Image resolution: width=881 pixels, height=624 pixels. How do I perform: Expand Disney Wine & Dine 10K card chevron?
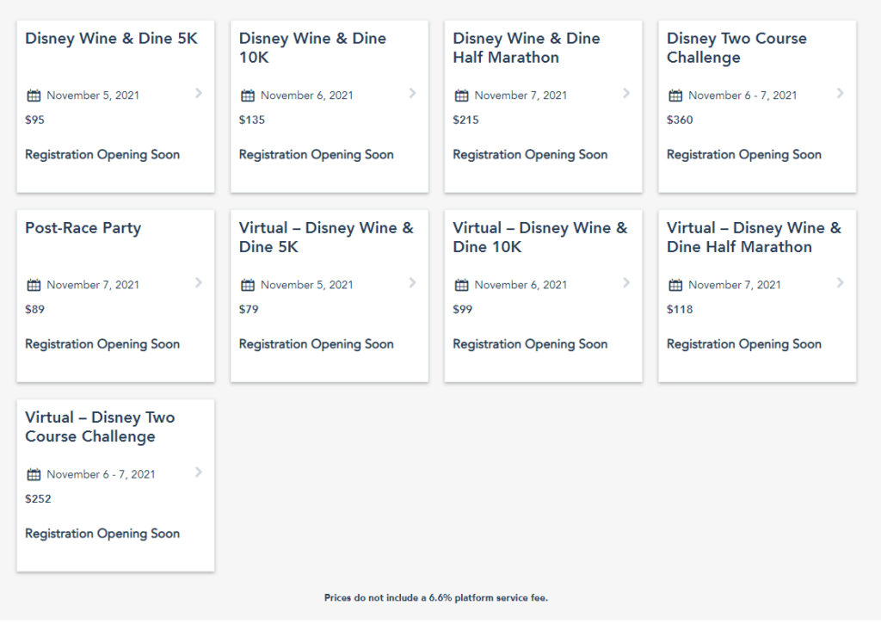[x=412, y=93]
